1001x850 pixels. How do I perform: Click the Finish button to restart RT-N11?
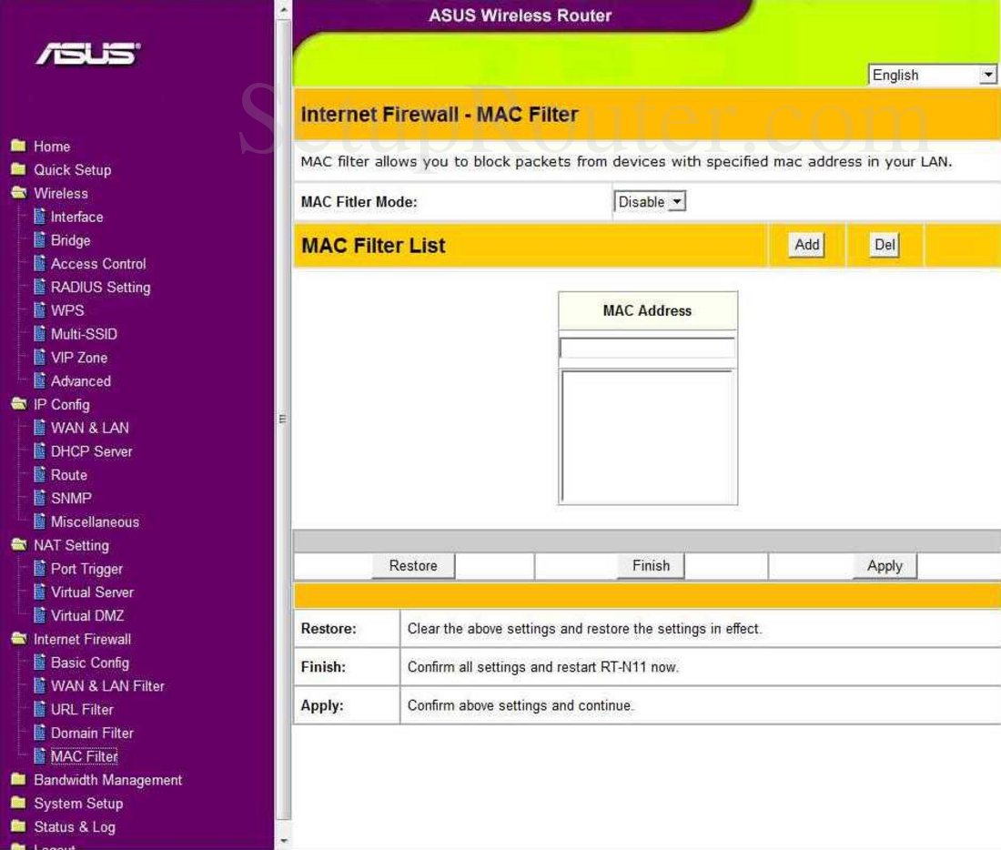click(650, 565)
